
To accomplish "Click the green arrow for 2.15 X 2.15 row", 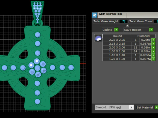I will point(153,44).
